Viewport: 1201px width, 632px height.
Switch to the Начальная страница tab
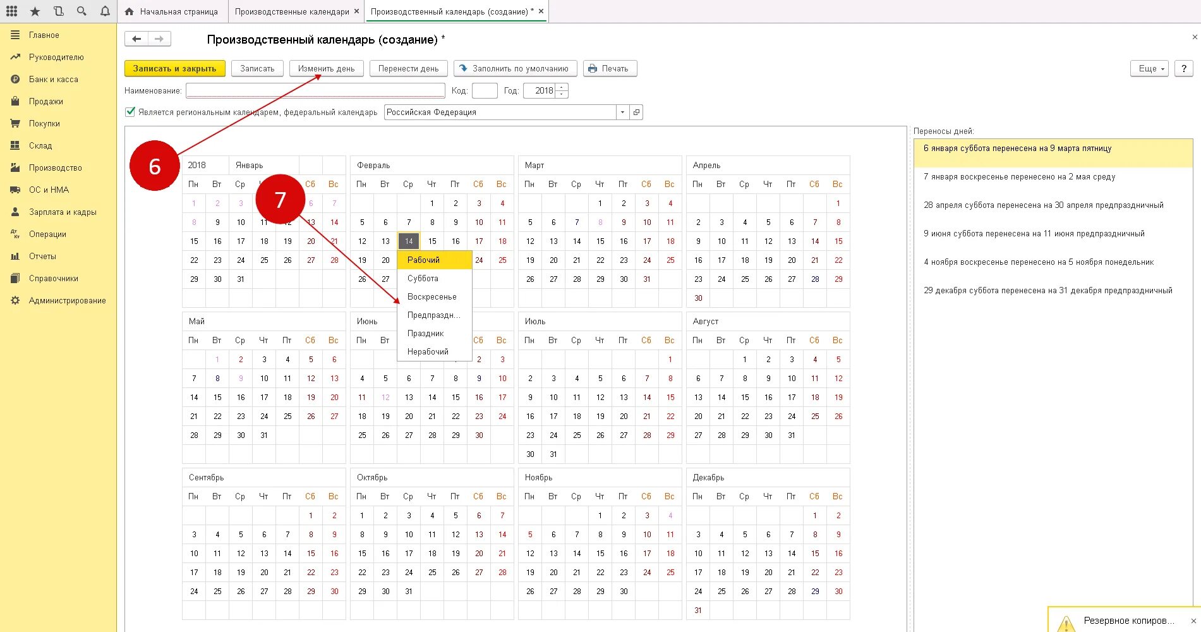click(172, 11)
